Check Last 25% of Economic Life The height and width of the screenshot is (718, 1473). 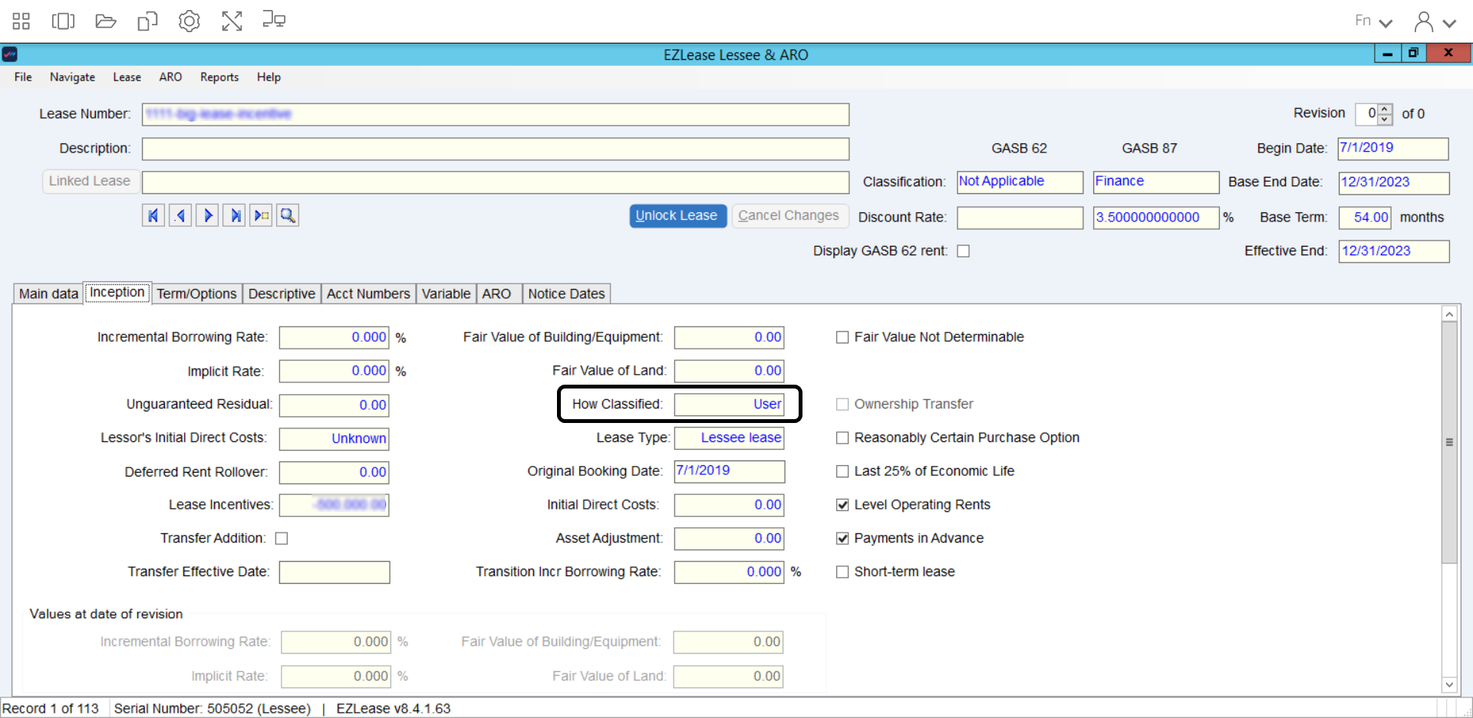(842, 471)
